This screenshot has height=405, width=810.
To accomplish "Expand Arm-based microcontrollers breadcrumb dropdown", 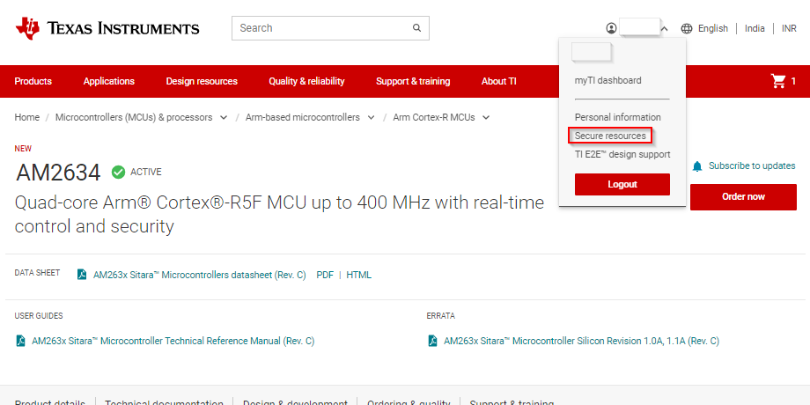I will point(372,117).
